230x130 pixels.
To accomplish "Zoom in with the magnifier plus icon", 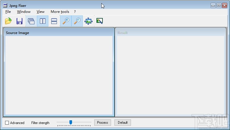I will (x=66, y=21).
